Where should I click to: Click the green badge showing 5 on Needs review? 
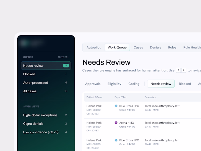(66, 65)
